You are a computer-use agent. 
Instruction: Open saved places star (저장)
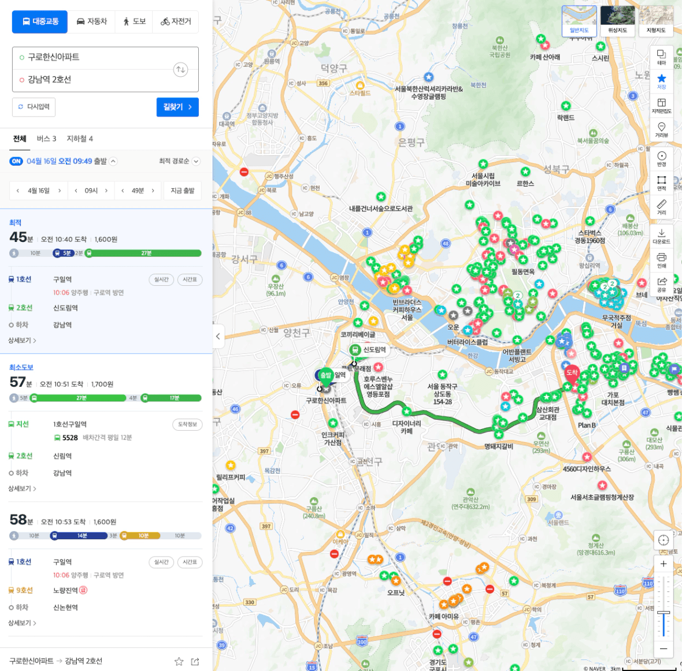pos(662,81)
